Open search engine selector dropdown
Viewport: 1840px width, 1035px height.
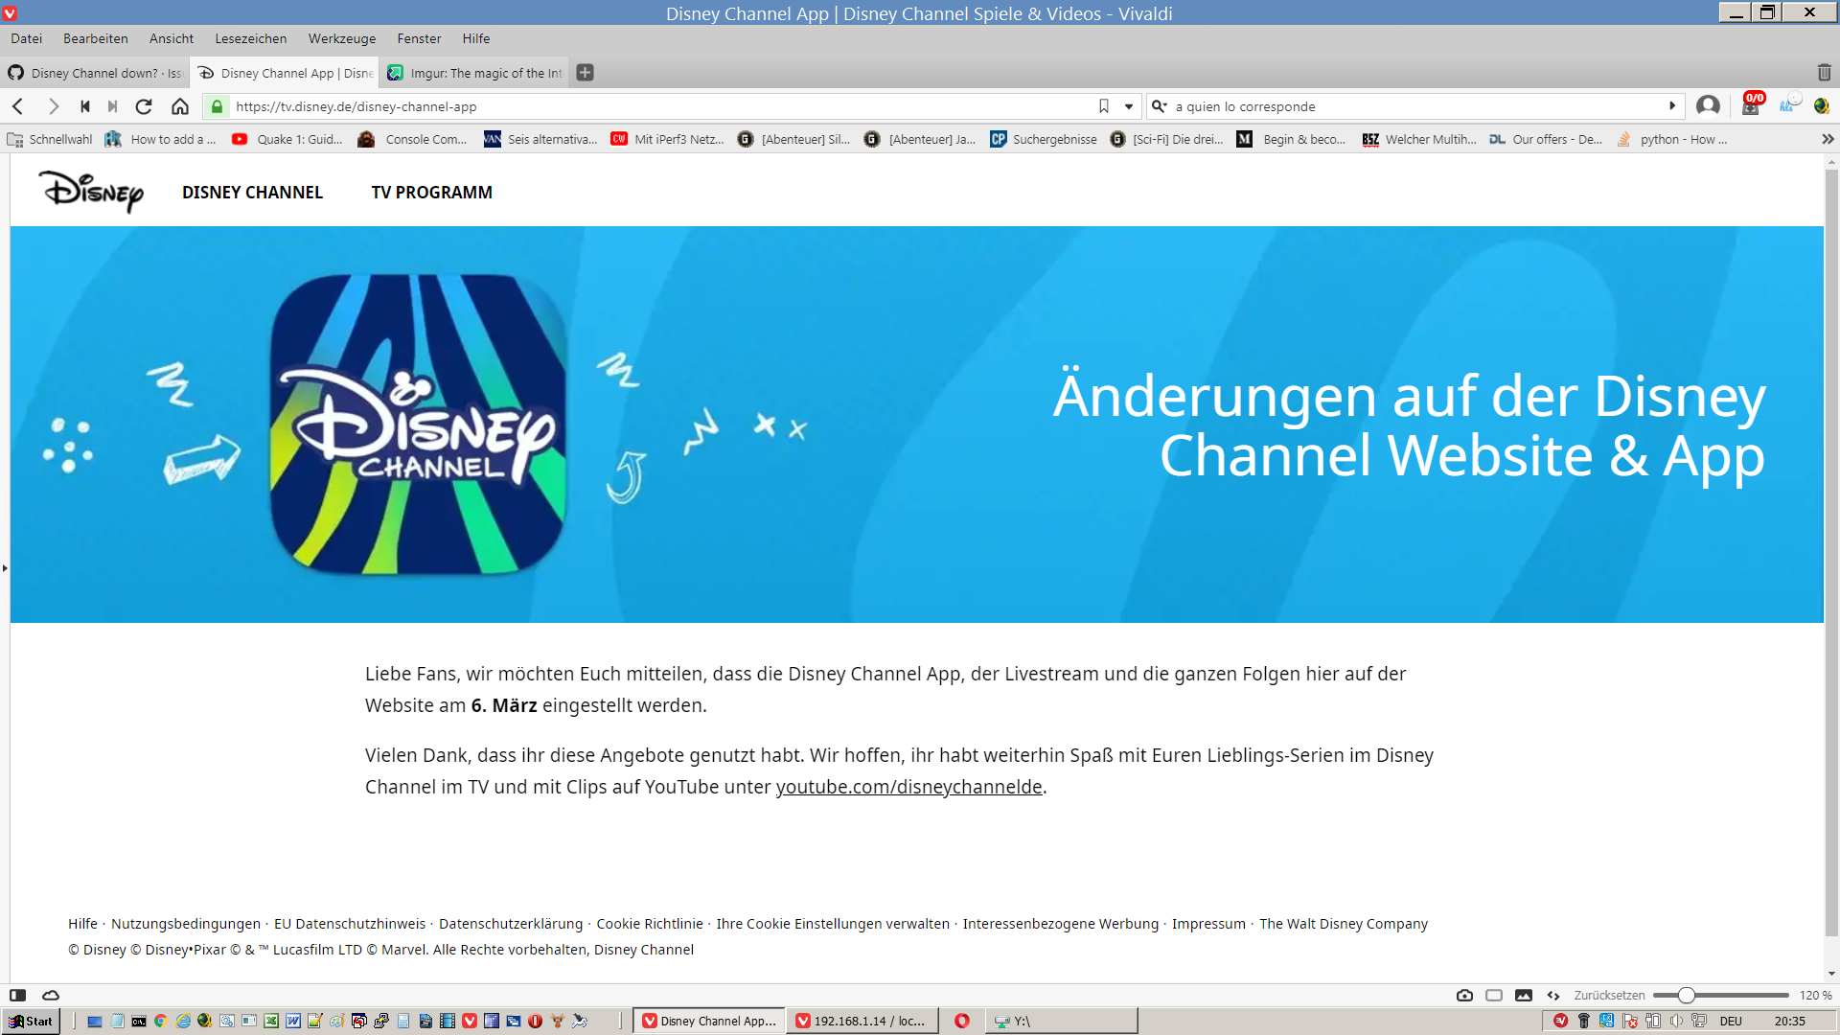click(1160, 106)
